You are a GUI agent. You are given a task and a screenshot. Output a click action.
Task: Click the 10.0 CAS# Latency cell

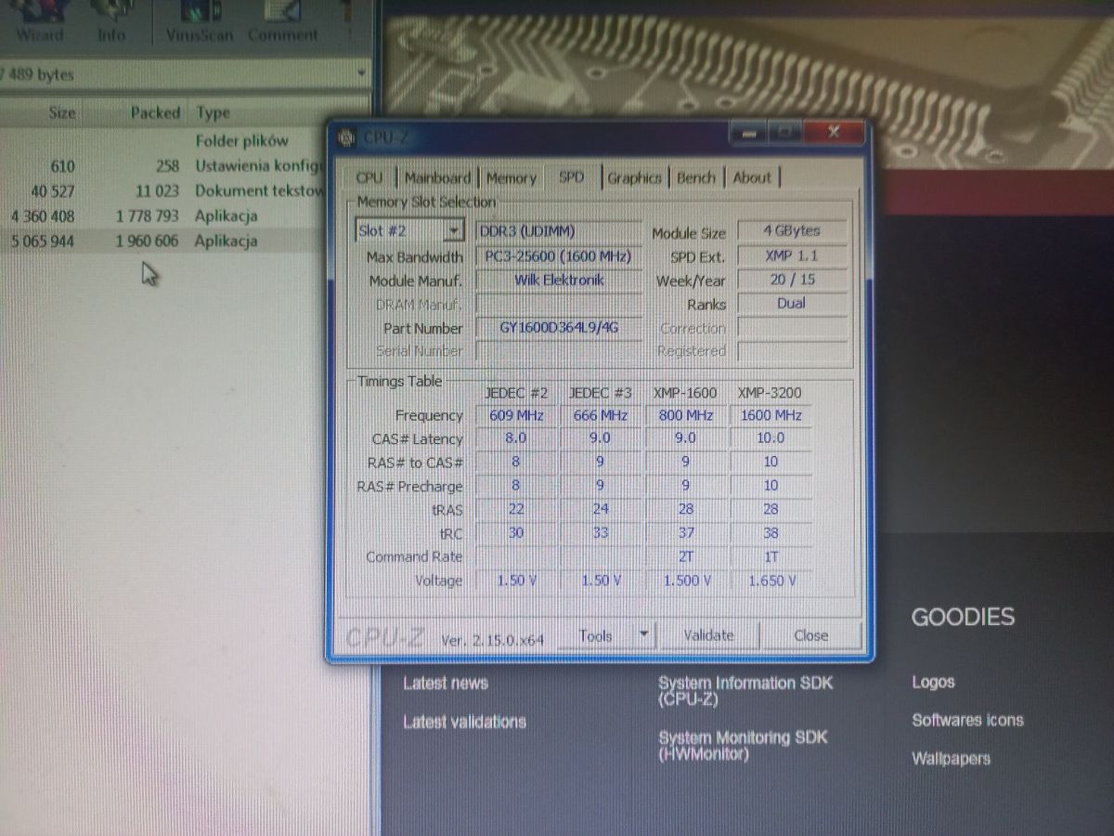pyautogui.click(x=771, y=438)
